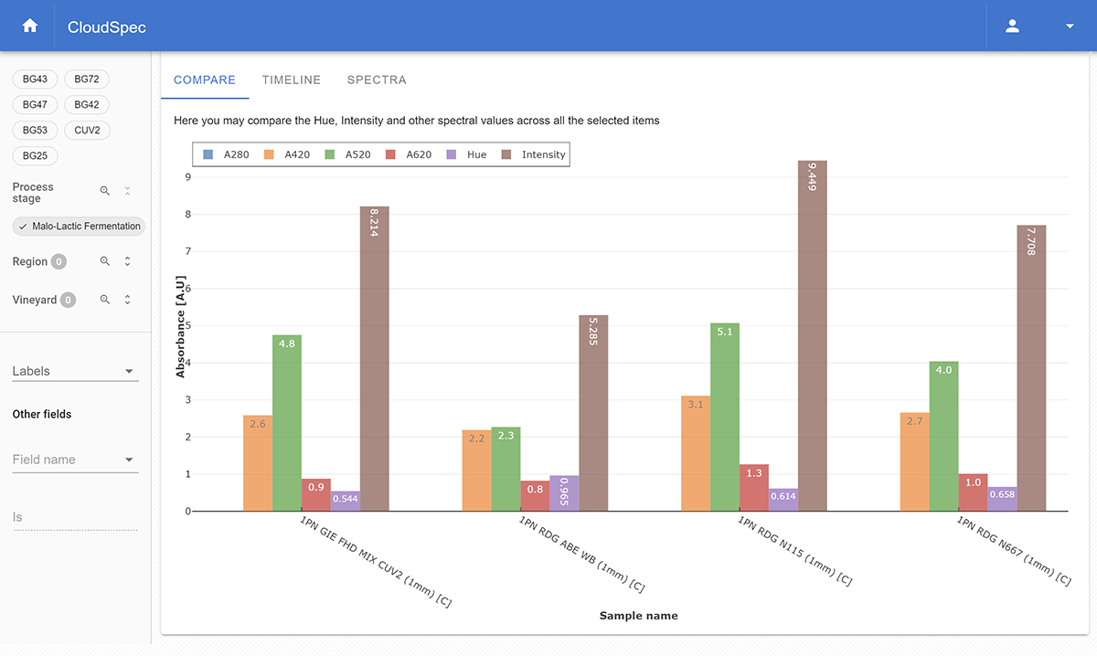Switch to the TIMELINE tab
1097x656 pixels.
(291, 79)
